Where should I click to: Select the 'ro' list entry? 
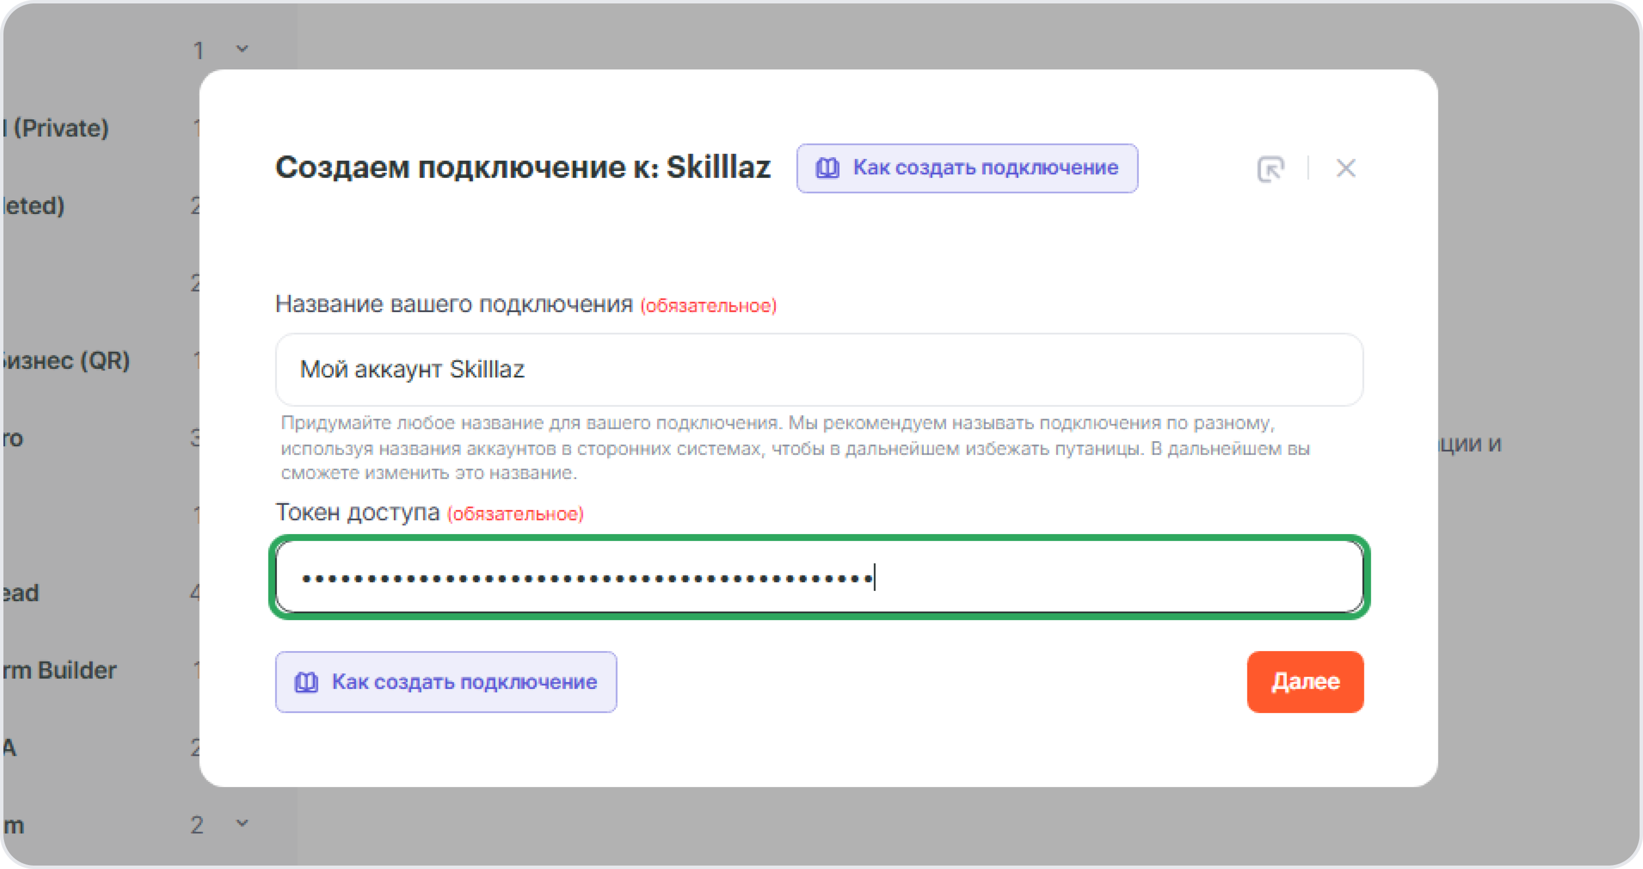point(13,438)
